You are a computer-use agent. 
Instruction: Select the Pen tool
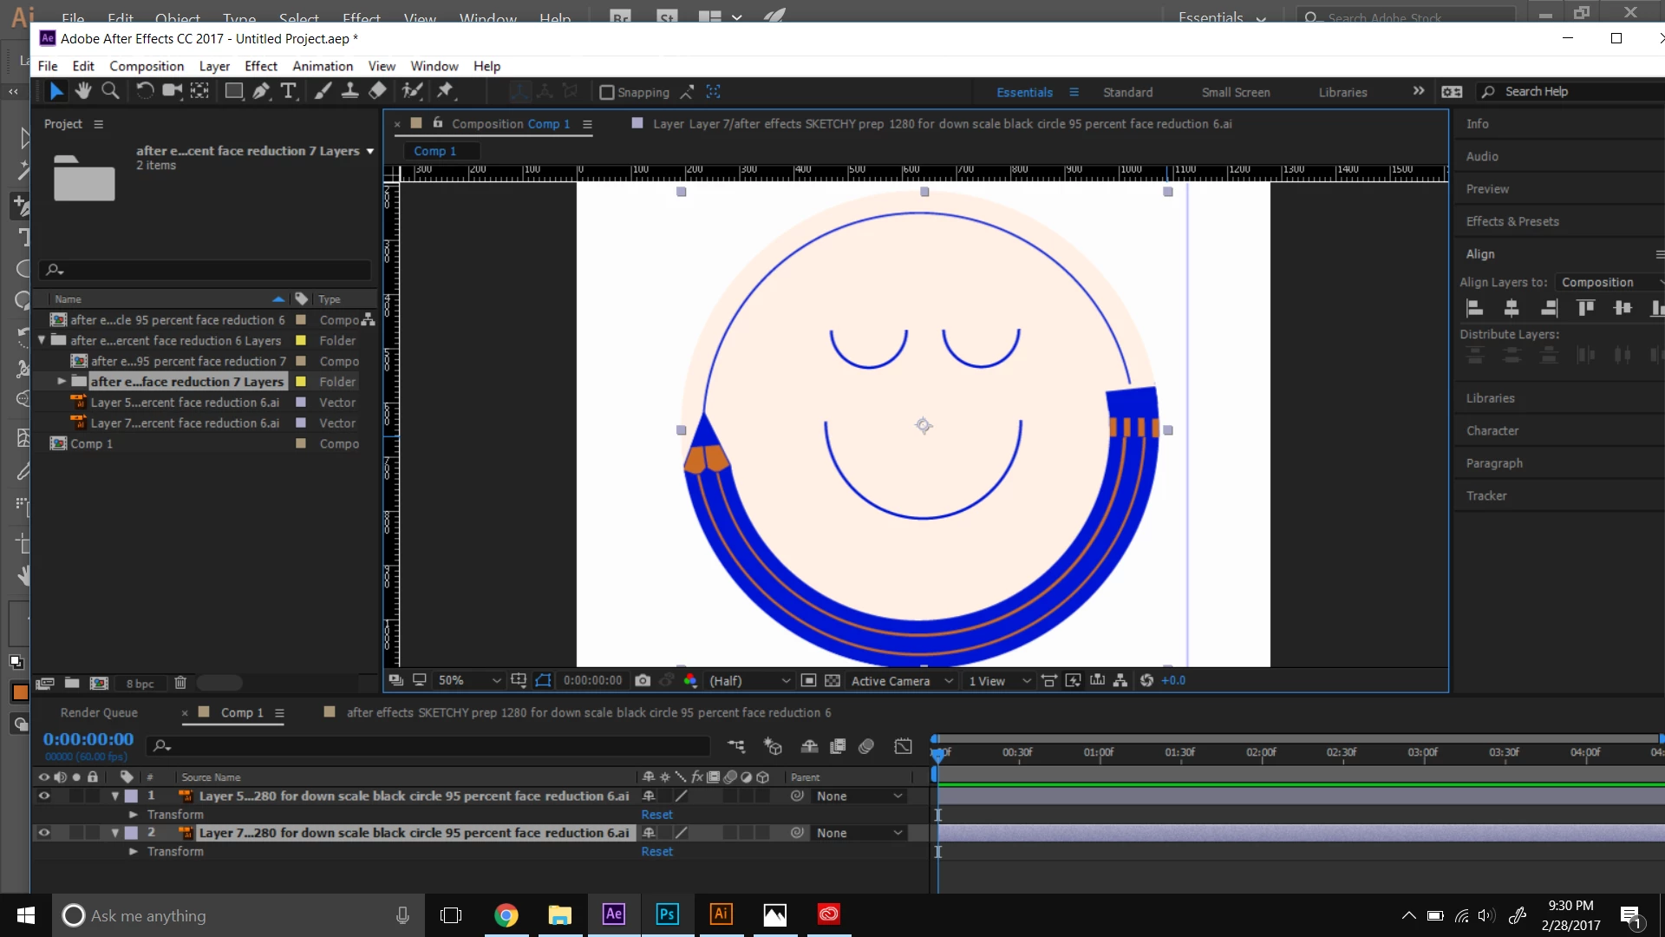coord(261,91)
